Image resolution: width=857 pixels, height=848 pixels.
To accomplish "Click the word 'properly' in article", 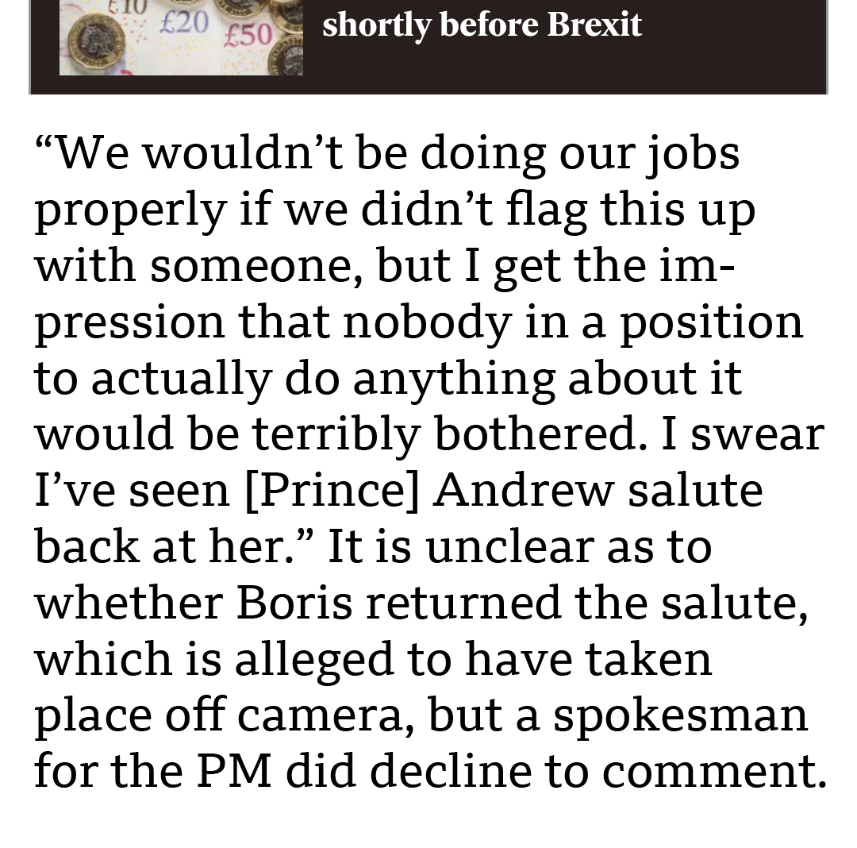I will [x=131, y=211].
